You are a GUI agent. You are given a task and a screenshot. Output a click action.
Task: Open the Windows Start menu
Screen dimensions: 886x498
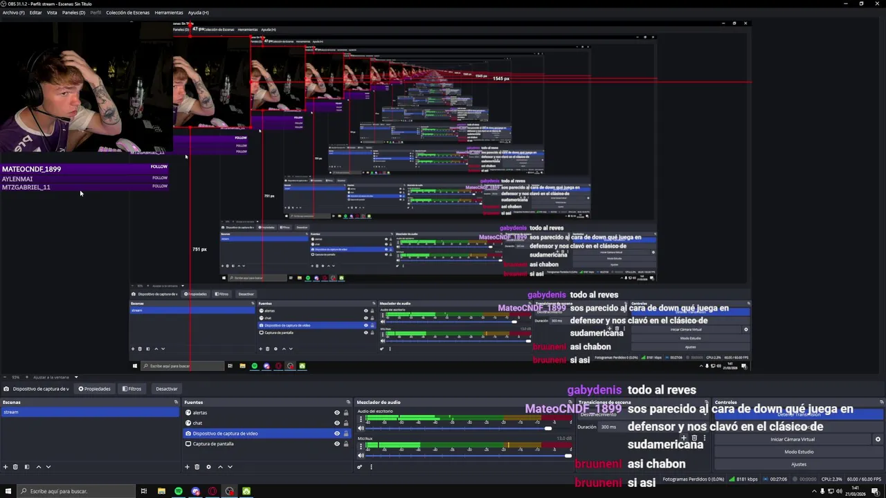point(8,491)
